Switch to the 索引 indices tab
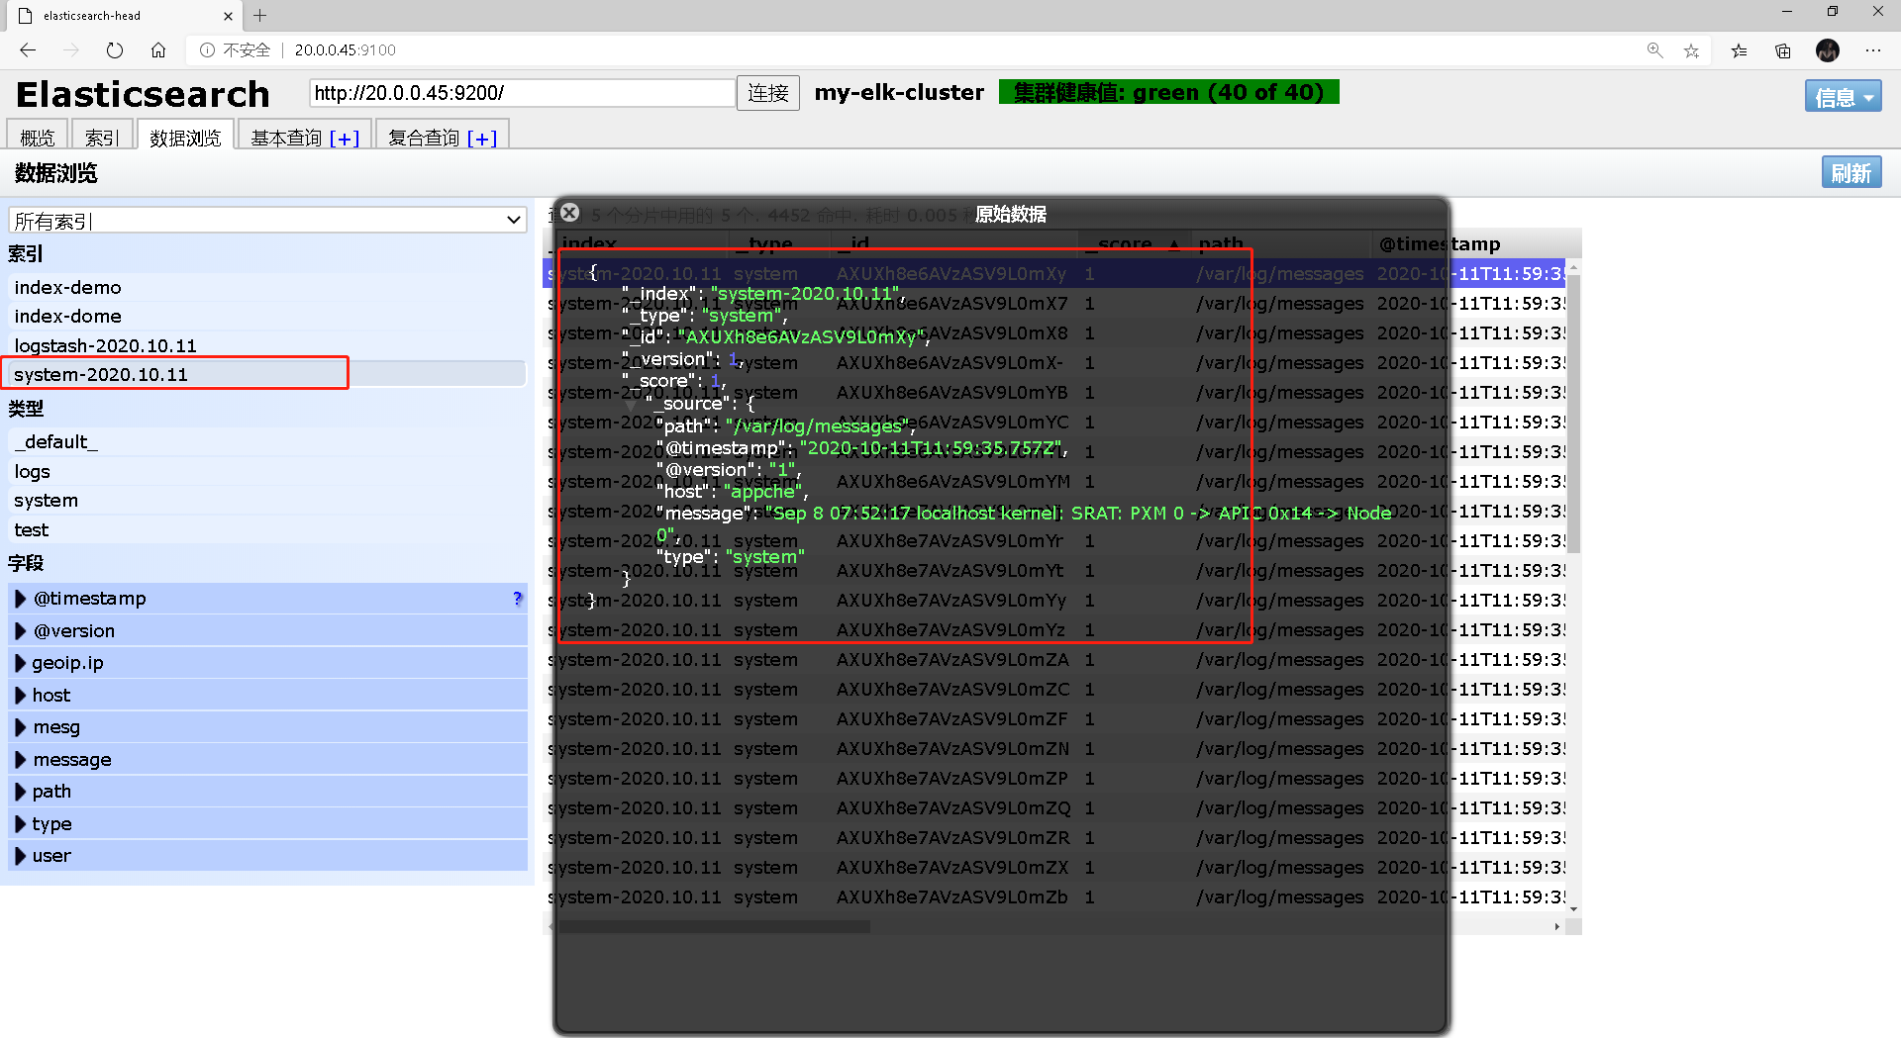1901x1038 pixels. (102, 137)
